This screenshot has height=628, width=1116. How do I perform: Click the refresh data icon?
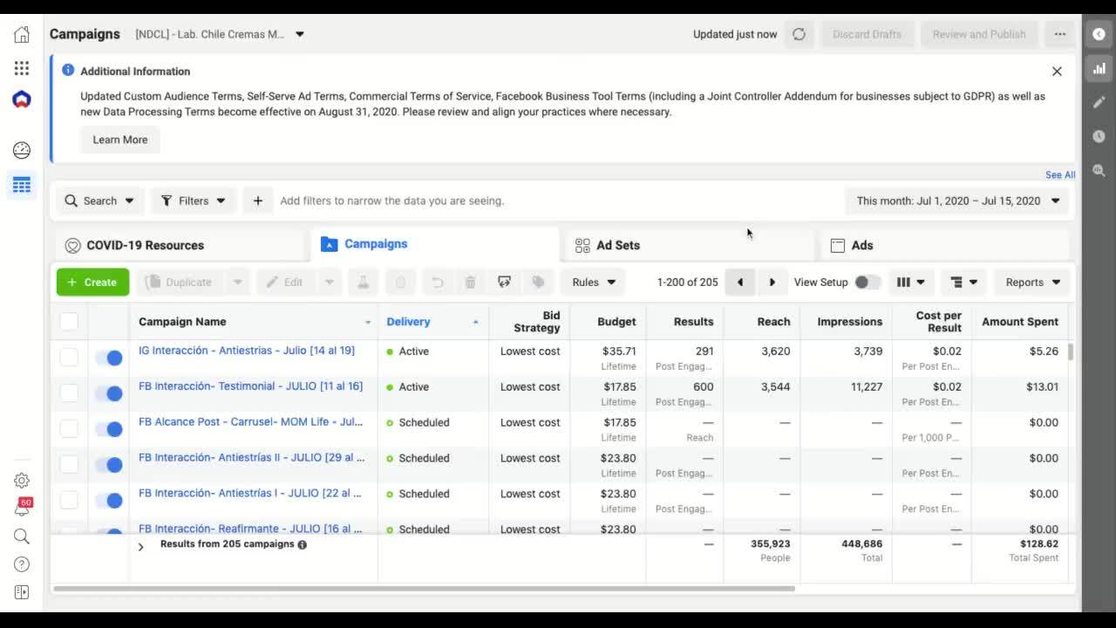tap(799, 34)
